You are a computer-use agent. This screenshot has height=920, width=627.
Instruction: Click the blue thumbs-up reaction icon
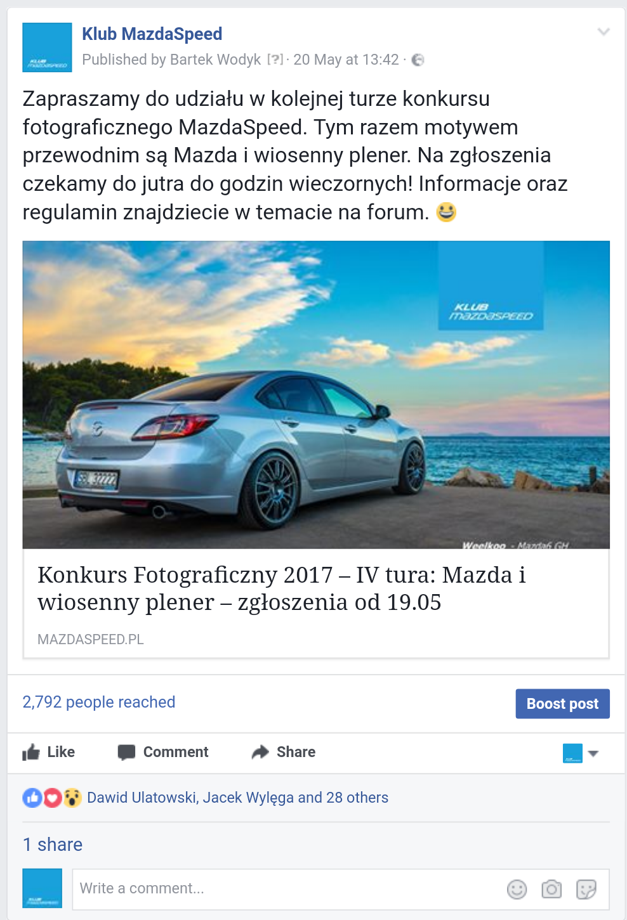[32, 798]
